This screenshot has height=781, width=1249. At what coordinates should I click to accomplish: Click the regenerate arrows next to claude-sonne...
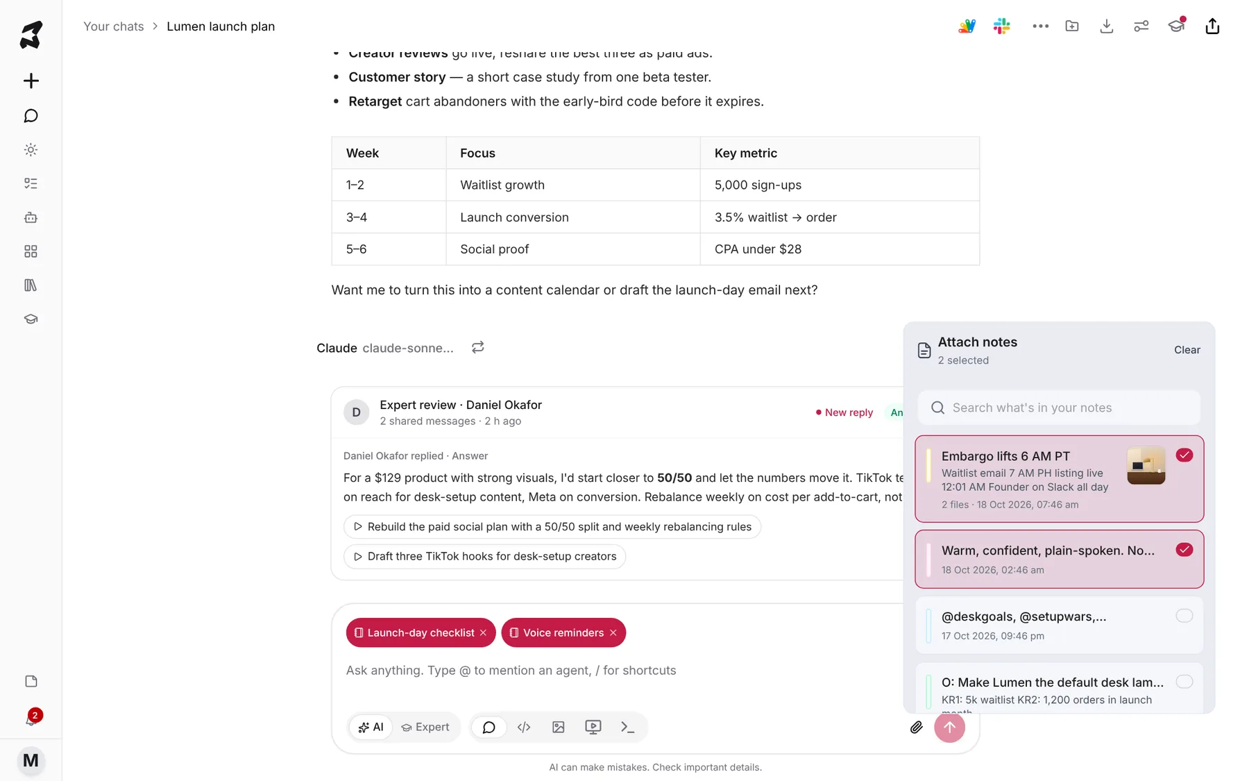coord(477,347)
